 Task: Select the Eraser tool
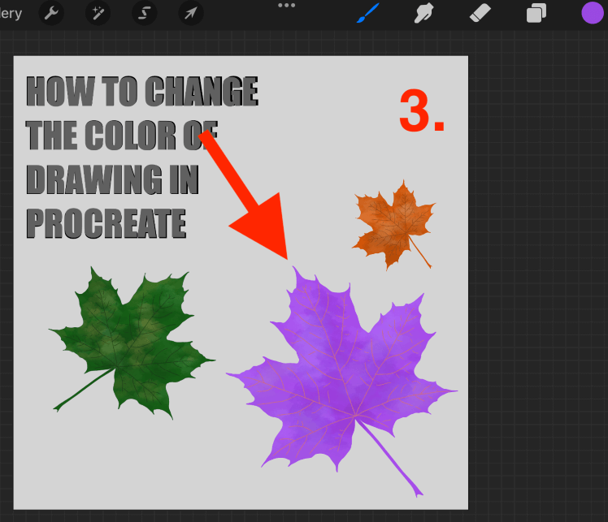click(x=480, y=13)
